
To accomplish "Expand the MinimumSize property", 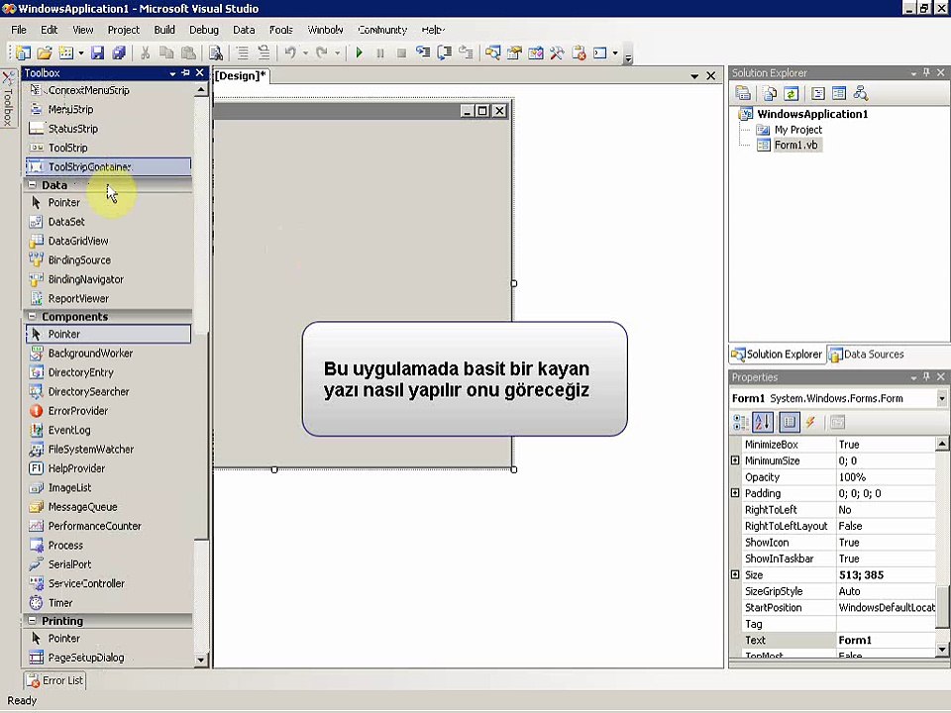I will (x=735, y=460).
